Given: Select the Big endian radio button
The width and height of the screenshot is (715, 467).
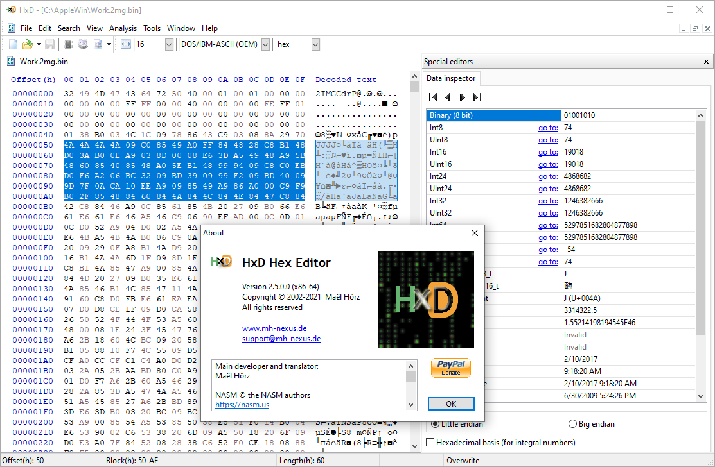Looking at the screenshot, I should click(x=573, y=424).
